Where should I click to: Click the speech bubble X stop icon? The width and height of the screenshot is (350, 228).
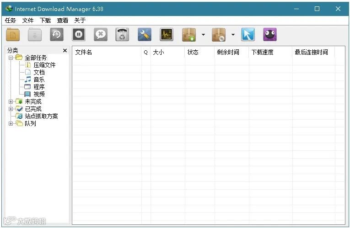pyautogui.click(x=101, y=35)
